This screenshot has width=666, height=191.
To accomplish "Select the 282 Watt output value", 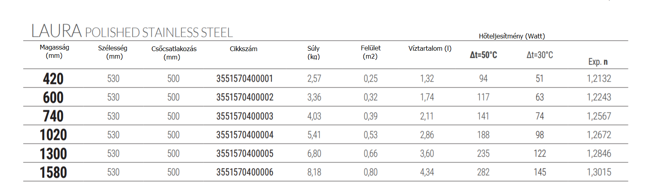I will (483, 172).
